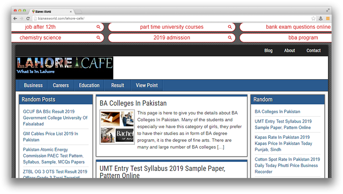
Task: Bookmark this page with the star icon
Action: (313, 18)
